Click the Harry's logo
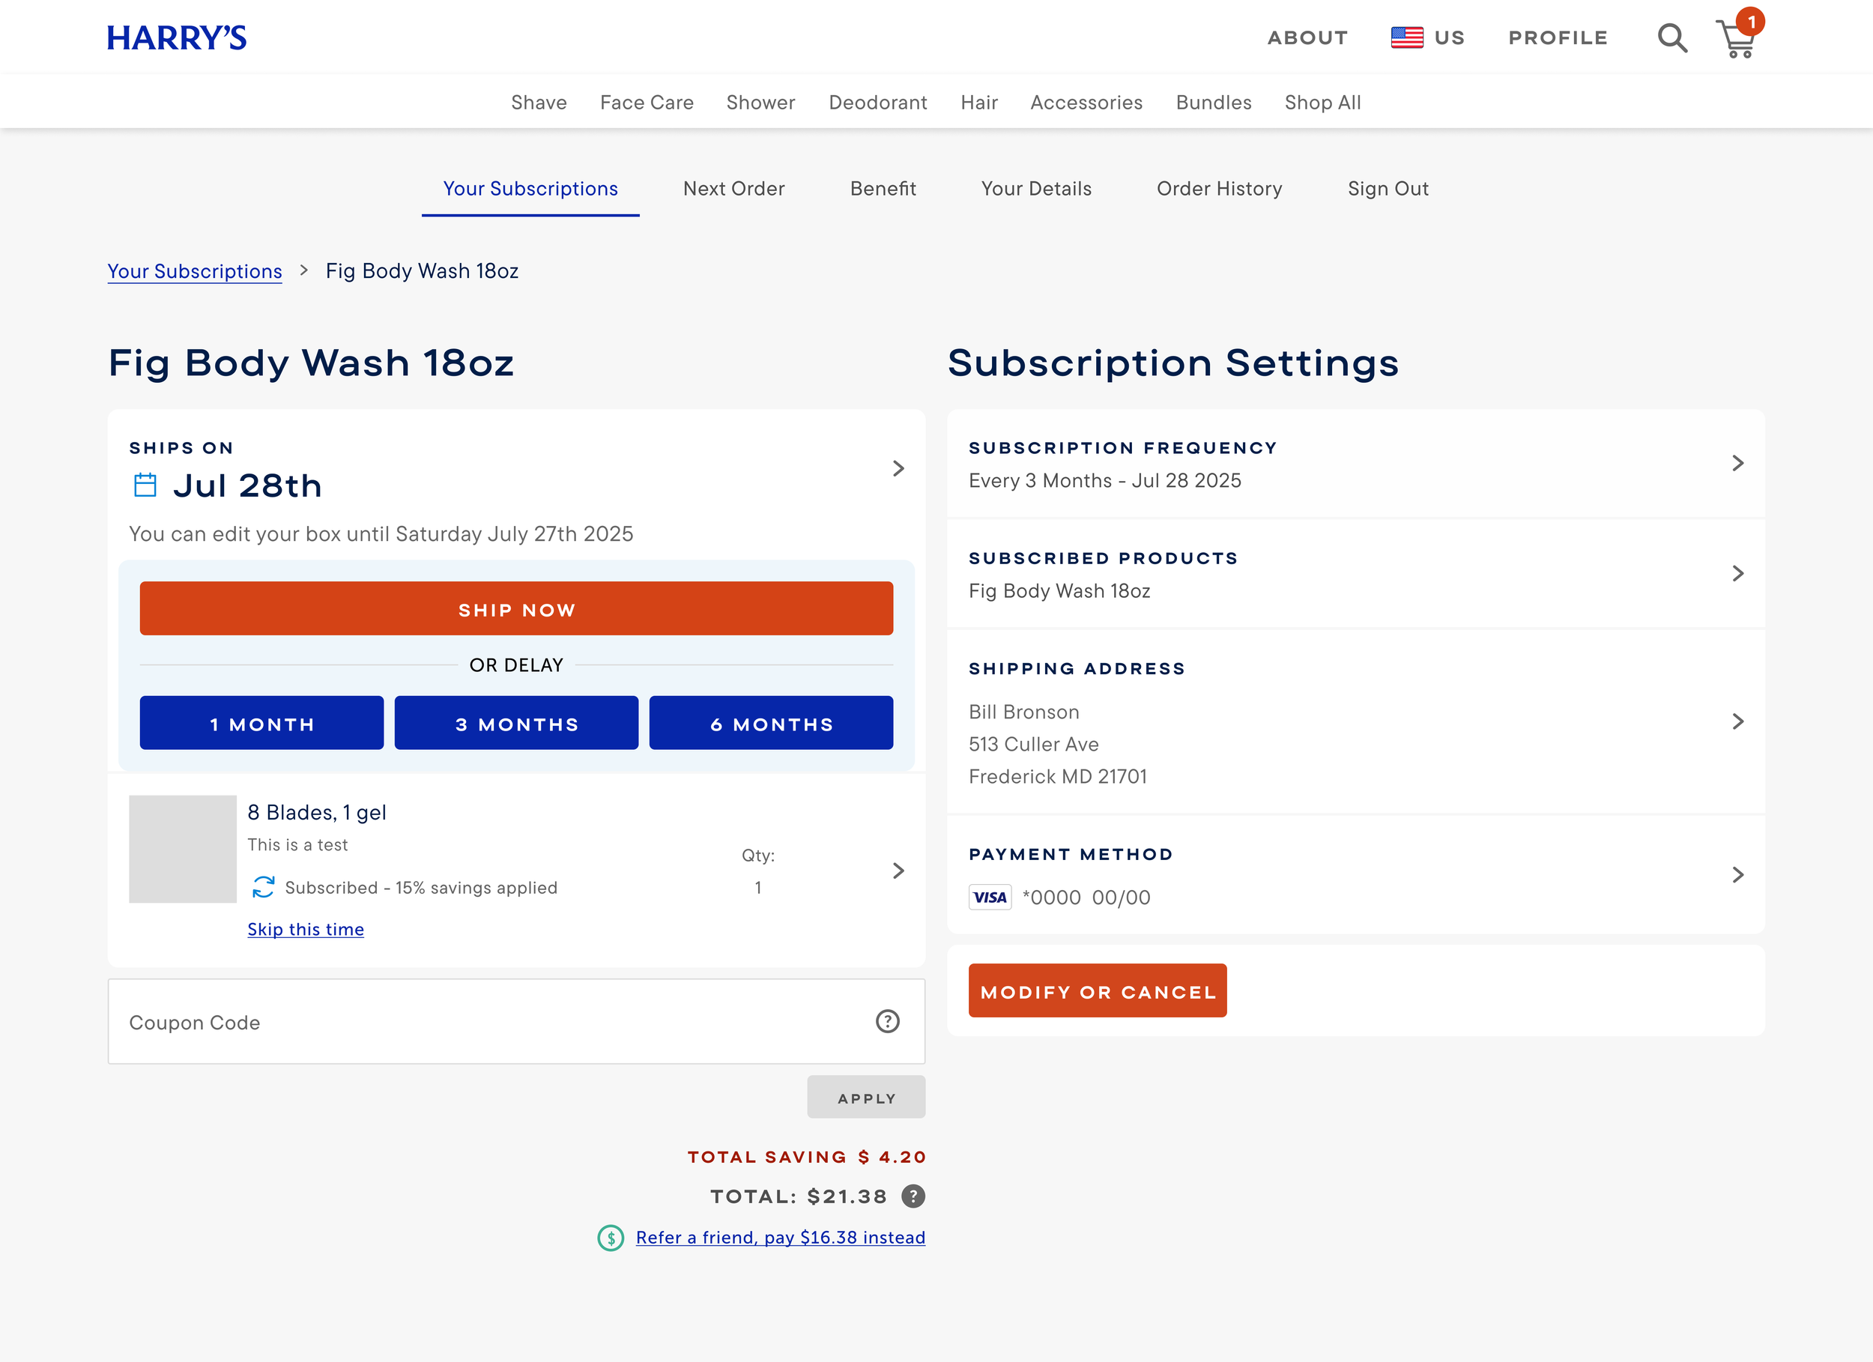The height and width of the screenshot is (1362, 1873). (x=177, y=37)
